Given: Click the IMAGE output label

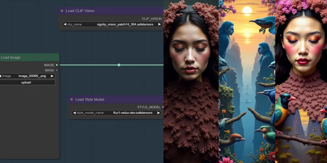Looking at the screenshot, I should point(49,65).
